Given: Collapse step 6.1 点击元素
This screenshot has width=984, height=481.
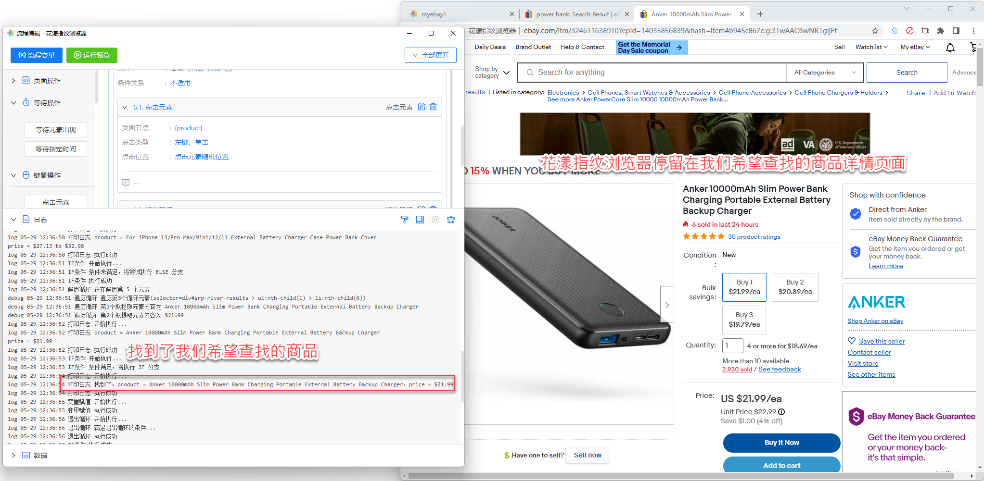Looking at the screenshot, I should (x=125, y=107).
